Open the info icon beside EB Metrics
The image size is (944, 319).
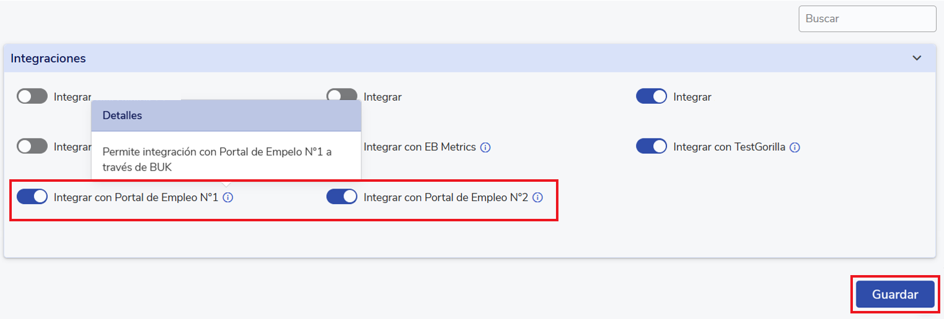(486, 148)
